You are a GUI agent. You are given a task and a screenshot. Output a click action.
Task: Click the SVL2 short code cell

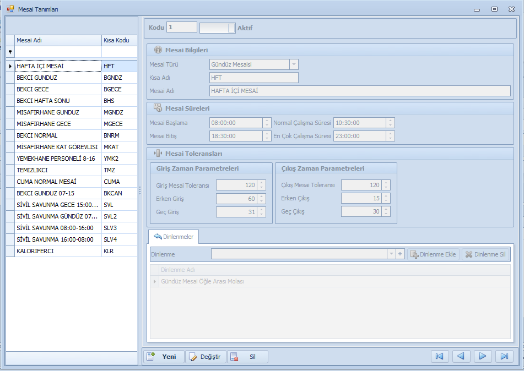click(x=120, y=216)
